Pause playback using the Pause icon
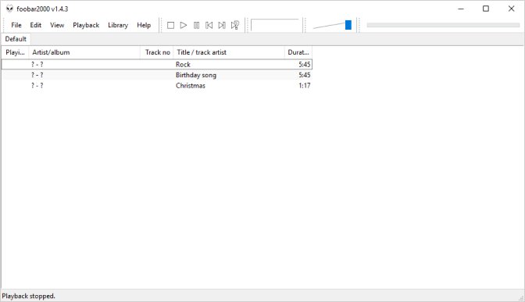 pos(196,25)
